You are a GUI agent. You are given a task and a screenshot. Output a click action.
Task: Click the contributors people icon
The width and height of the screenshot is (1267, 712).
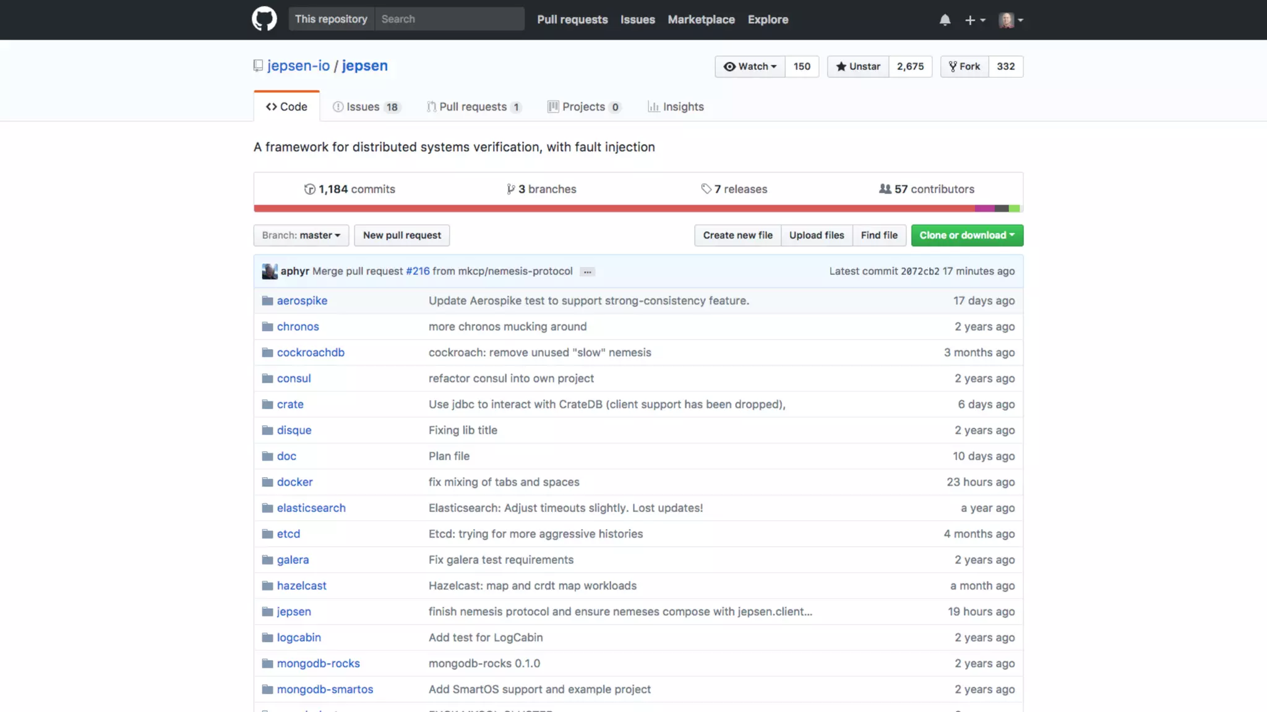point(885,189)
